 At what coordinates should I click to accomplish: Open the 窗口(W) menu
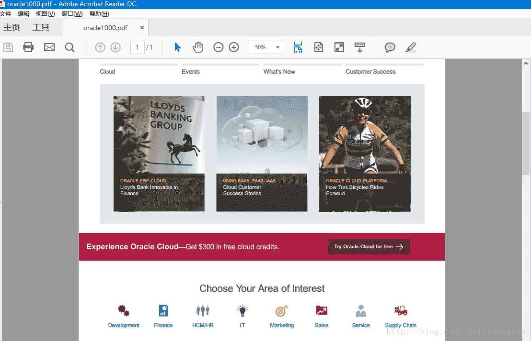coord(72,14)
